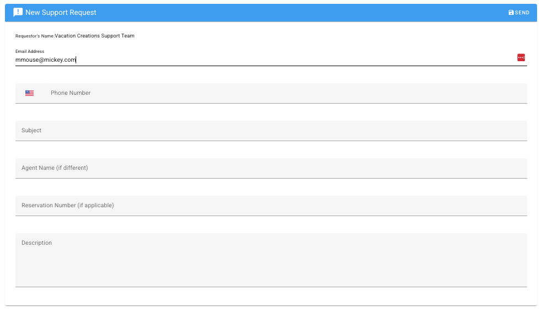Open the red password manager icon
Image resolution: width=542 pixels, height=317 pixels.
(x=521, y=57)
